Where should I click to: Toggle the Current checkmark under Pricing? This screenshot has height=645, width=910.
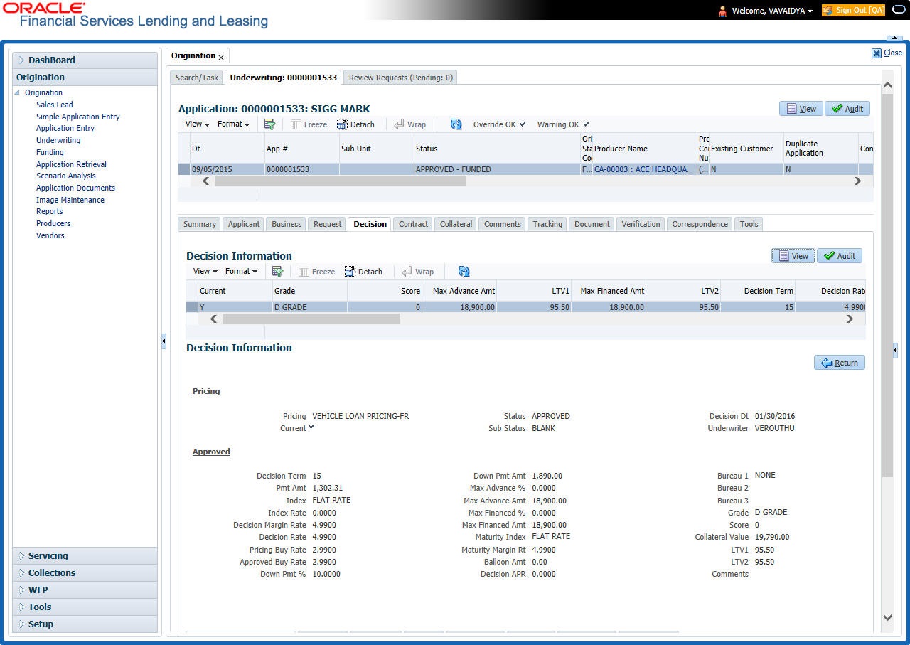(x=311, y=427)
